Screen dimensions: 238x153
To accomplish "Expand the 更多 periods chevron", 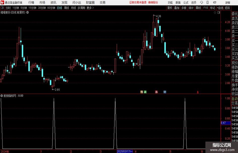I will click(x=93, y=8).
